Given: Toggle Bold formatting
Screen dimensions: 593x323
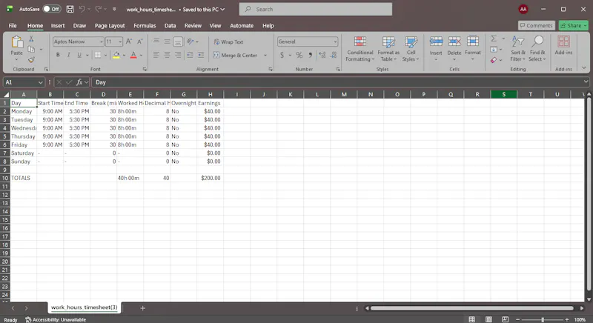Looking at the screenshot, I should 58,55.
